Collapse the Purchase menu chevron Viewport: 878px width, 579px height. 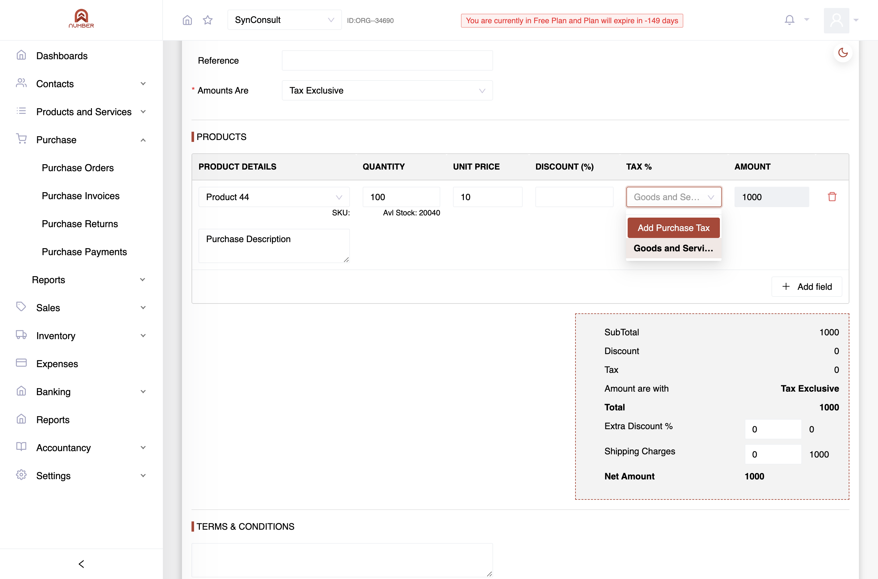coord(143,140)
